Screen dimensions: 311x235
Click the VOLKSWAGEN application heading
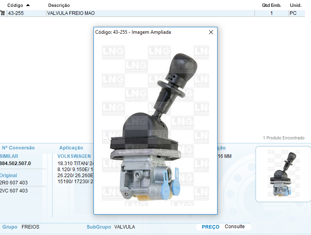click(x=74, y=156)
